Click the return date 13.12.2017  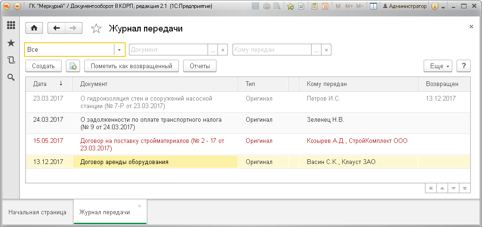[x=441, y=99]
